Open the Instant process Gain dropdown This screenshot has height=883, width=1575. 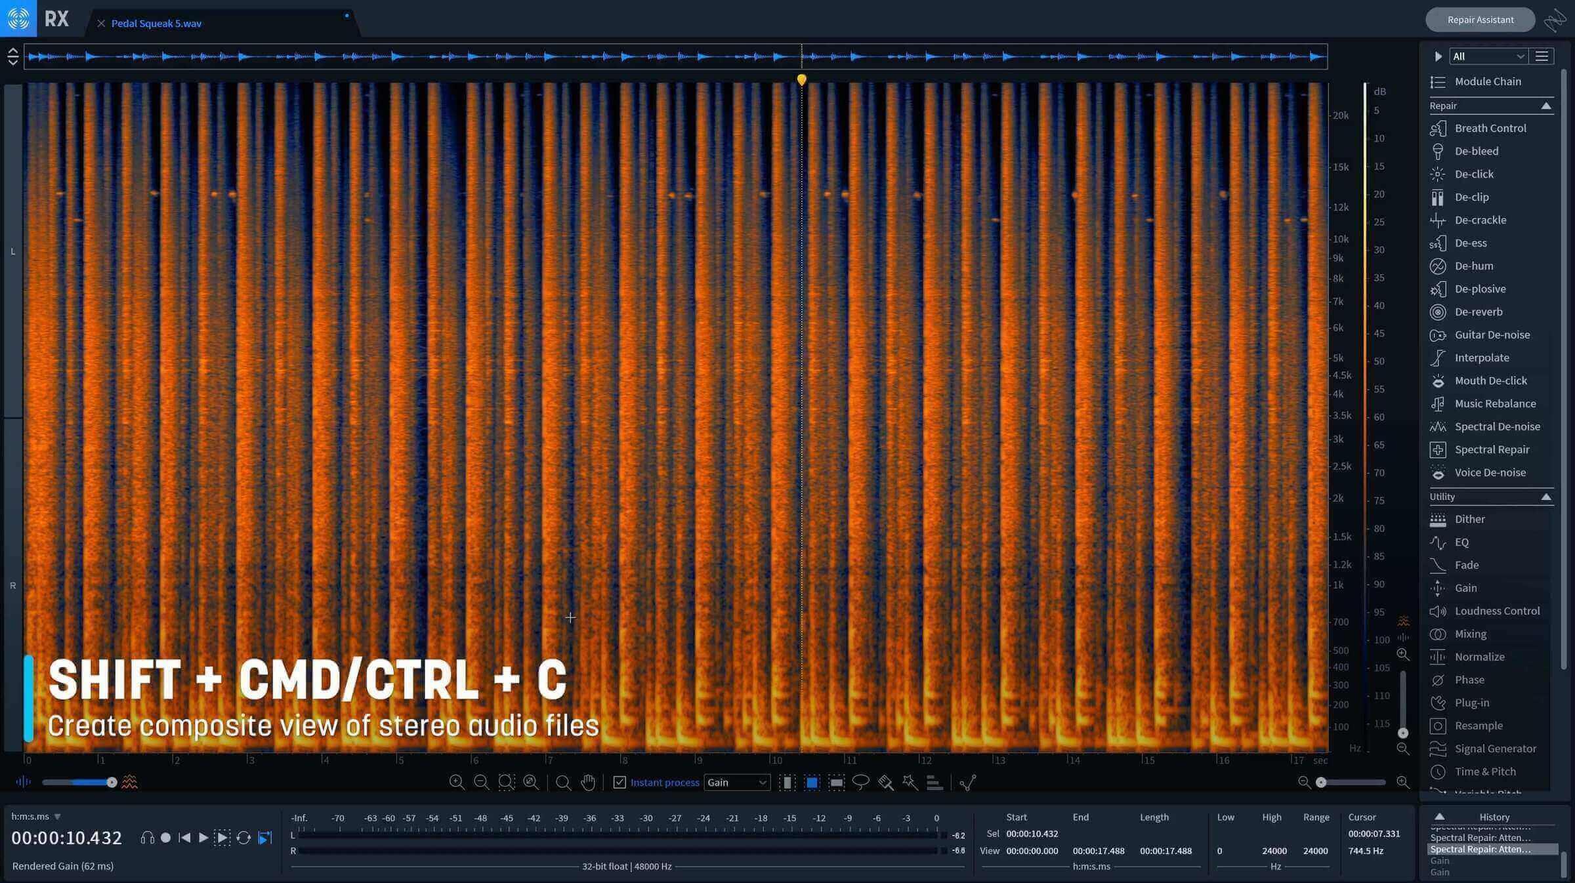point(737,782)
